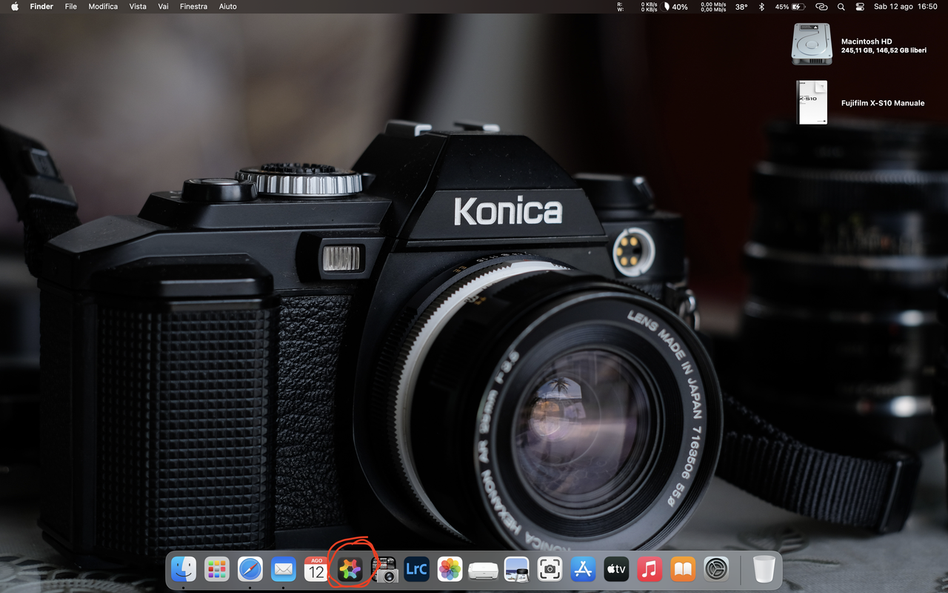Viewport: 948px width, 593px height.
Task: Open App Store from the Dock
Action: [583, 569]
